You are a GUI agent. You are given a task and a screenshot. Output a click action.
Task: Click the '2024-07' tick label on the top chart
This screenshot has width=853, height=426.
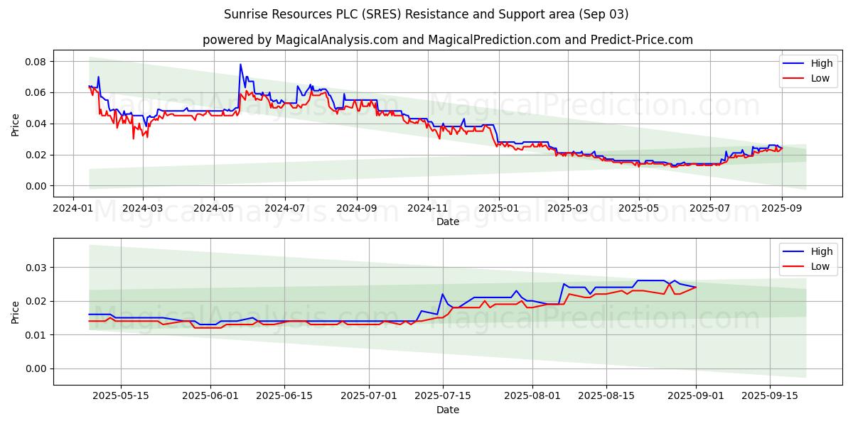(285, 209)
